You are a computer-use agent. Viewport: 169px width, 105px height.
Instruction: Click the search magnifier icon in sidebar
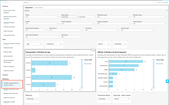pyautogui.click(x=3, y=3)
